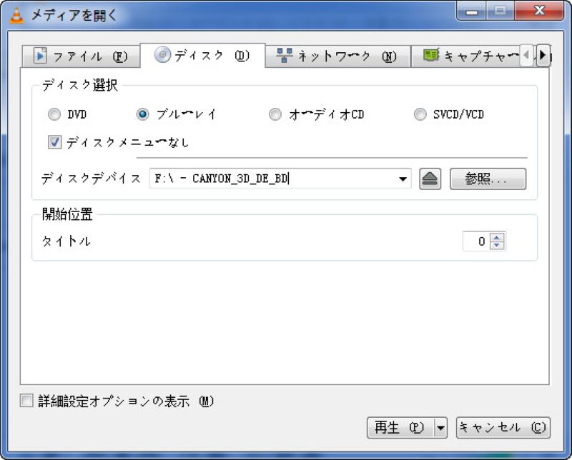Screen dimensions: 572x460
Task: Increment タイトル with the up stepper arrow
Action: [x=496, y=238]
